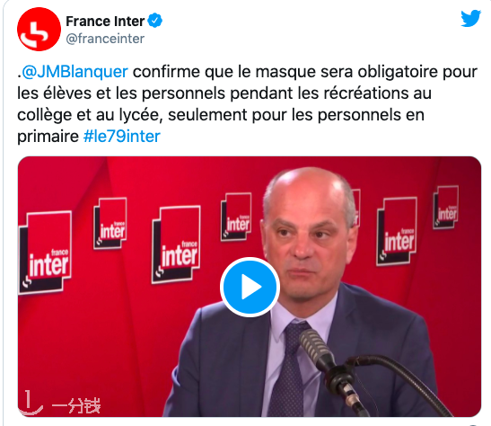Open the Twitter bird logo
491x426 pixels.
pos(470,19)
